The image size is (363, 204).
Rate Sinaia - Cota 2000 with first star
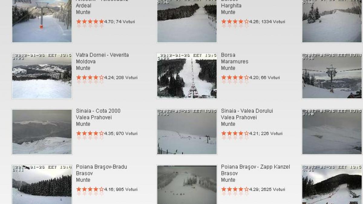click(79, 133)
